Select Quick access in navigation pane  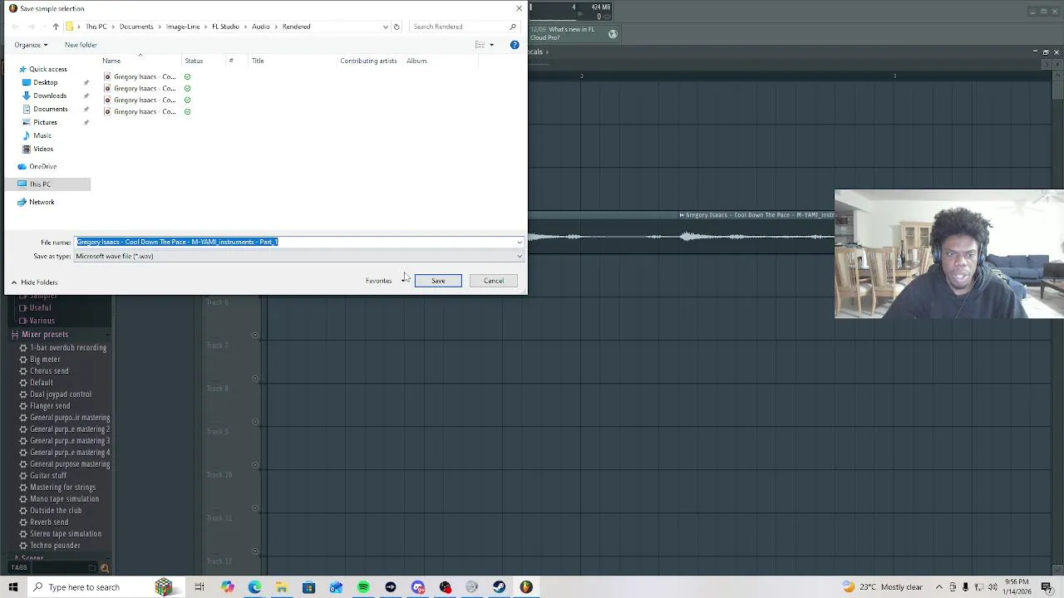click(x=48, y=69)
